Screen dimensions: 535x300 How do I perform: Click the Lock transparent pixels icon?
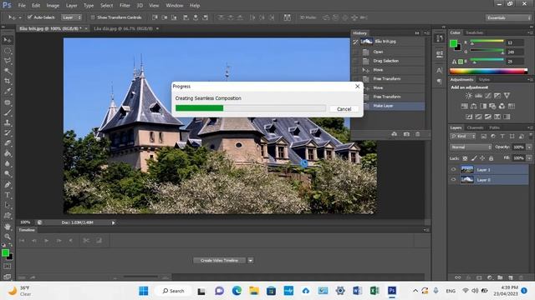click(465, 158)
